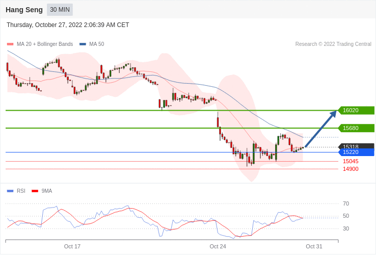Screen dimensions: 376x255
Task: Click the 30 MIN timeframe badge
Action: 60,10
